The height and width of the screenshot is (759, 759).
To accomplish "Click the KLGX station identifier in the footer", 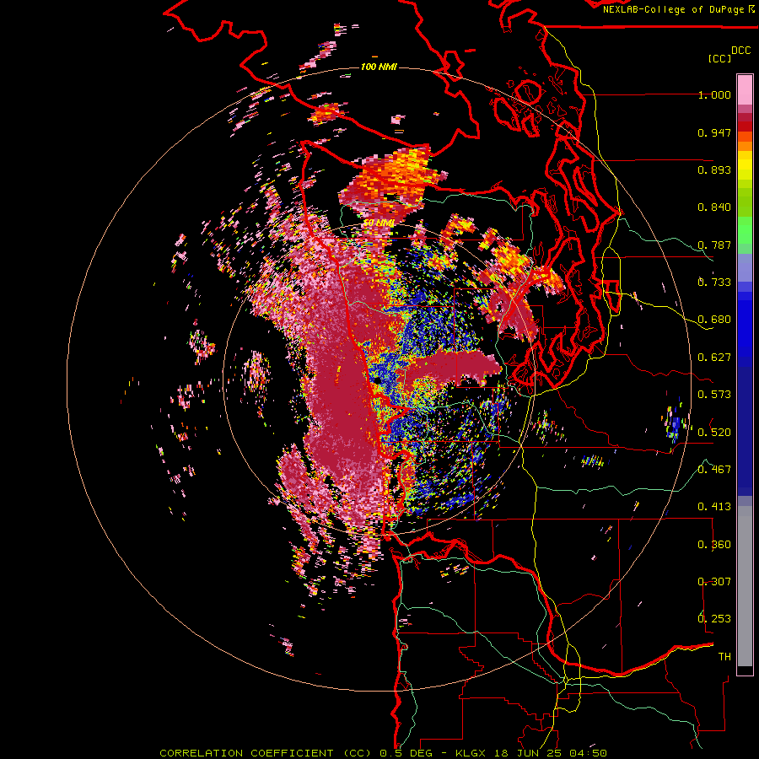I will tap(472, 753).
